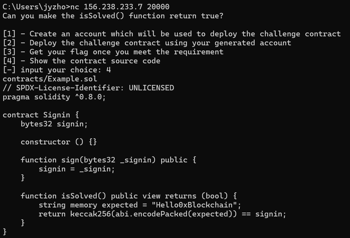Click the keccak256(abi.encodePacked return statement

click(x=162, y=214)
